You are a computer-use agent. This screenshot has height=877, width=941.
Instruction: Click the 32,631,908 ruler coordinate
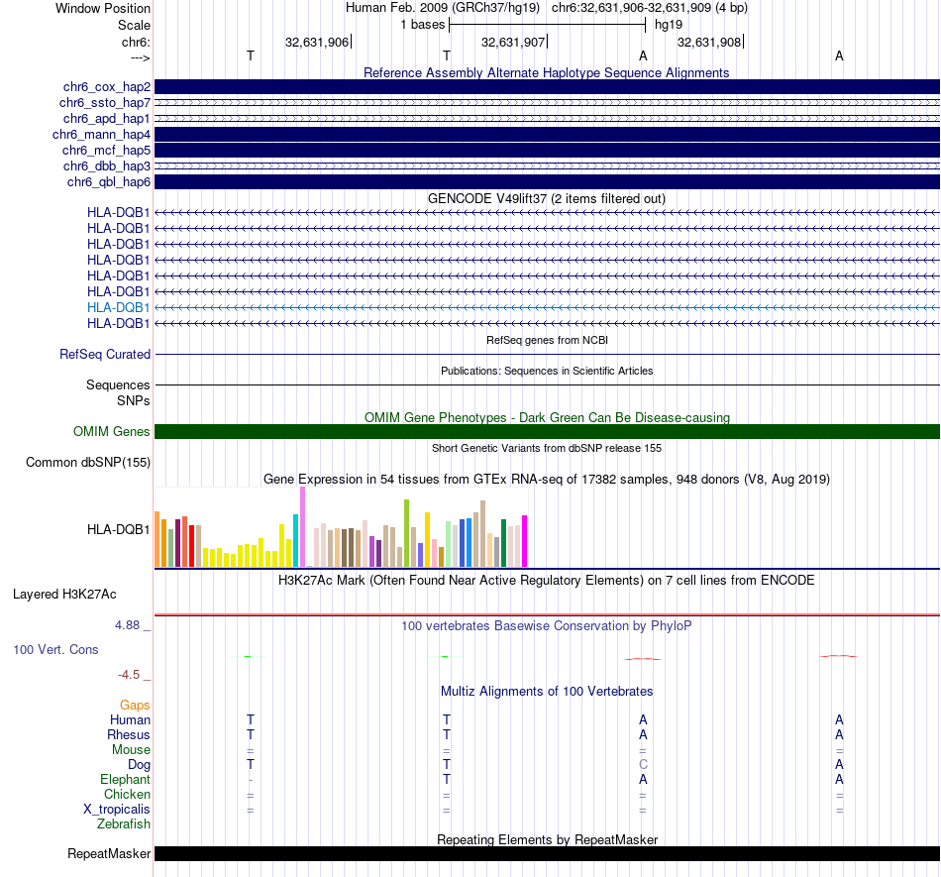point(709,42)
